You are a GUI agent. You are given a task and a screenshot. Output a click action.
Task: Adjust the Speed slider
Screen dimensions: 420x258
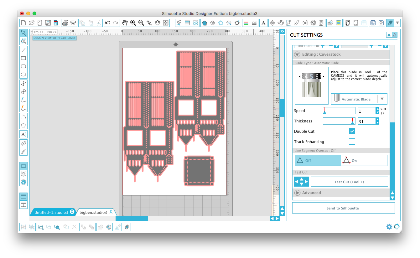click(339, 111)
